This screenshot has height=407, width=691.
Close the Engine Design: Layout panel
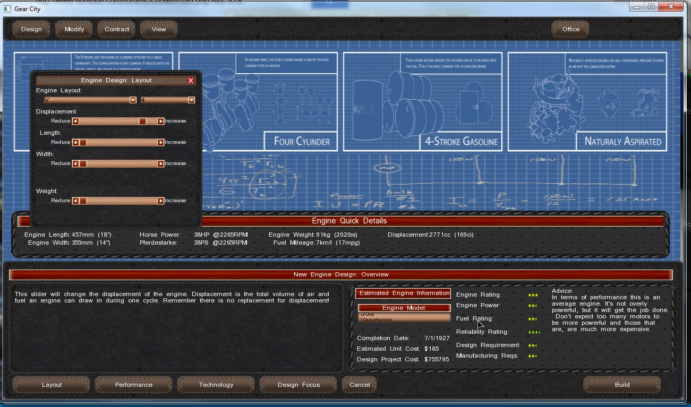(191, 81)
